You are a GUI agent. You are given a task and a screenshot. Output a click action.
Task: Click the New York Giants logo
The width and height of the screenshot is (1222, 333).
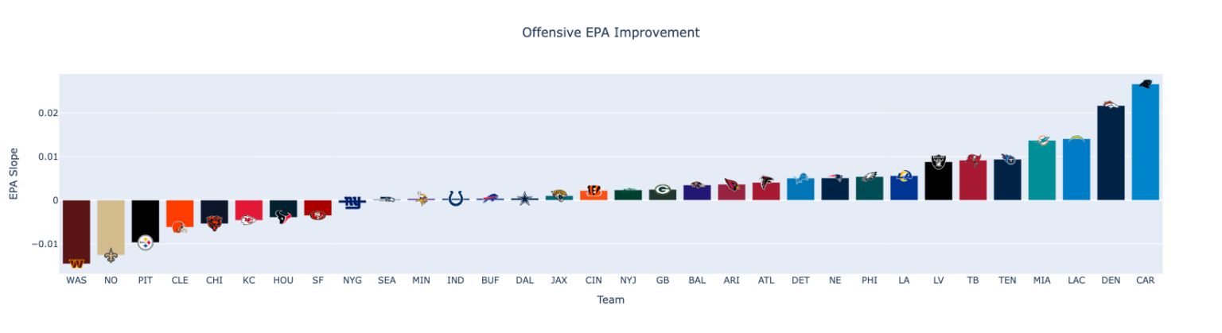pyautogui.click(x=352, y=202)
